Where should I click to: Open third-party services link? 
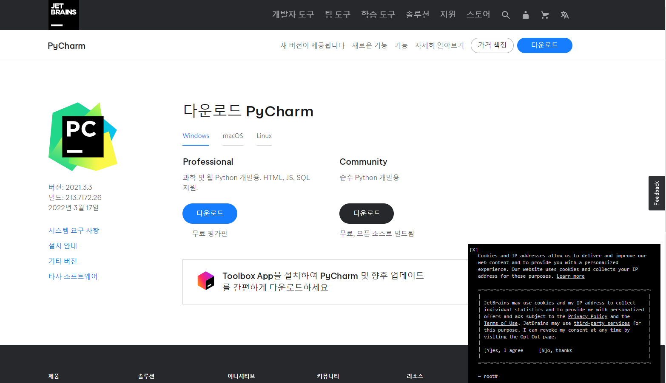(602, 324)
